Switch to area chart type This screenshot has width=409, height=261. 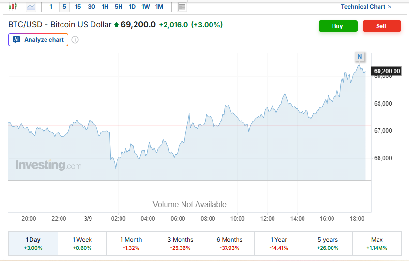click(31, 7)
